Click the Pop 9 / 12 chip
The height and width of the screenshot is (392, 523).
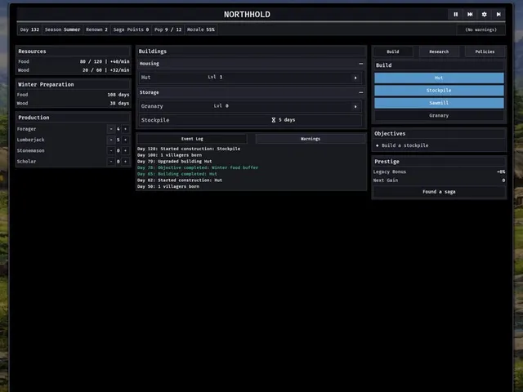[168, 29]
